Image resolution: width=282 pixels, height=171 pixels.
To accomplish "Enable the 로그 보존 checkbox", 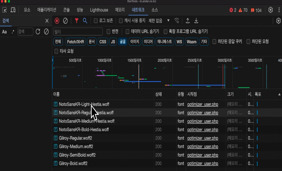I will (96, 21).
